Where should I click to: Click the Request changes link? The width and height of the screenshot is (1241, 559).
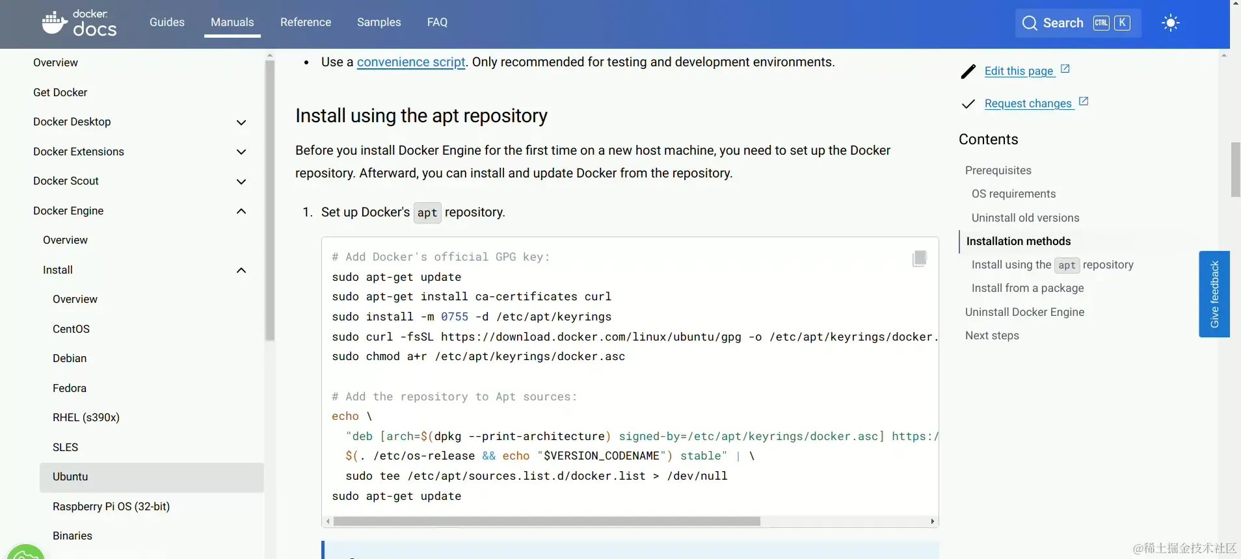coord(1028,103)
